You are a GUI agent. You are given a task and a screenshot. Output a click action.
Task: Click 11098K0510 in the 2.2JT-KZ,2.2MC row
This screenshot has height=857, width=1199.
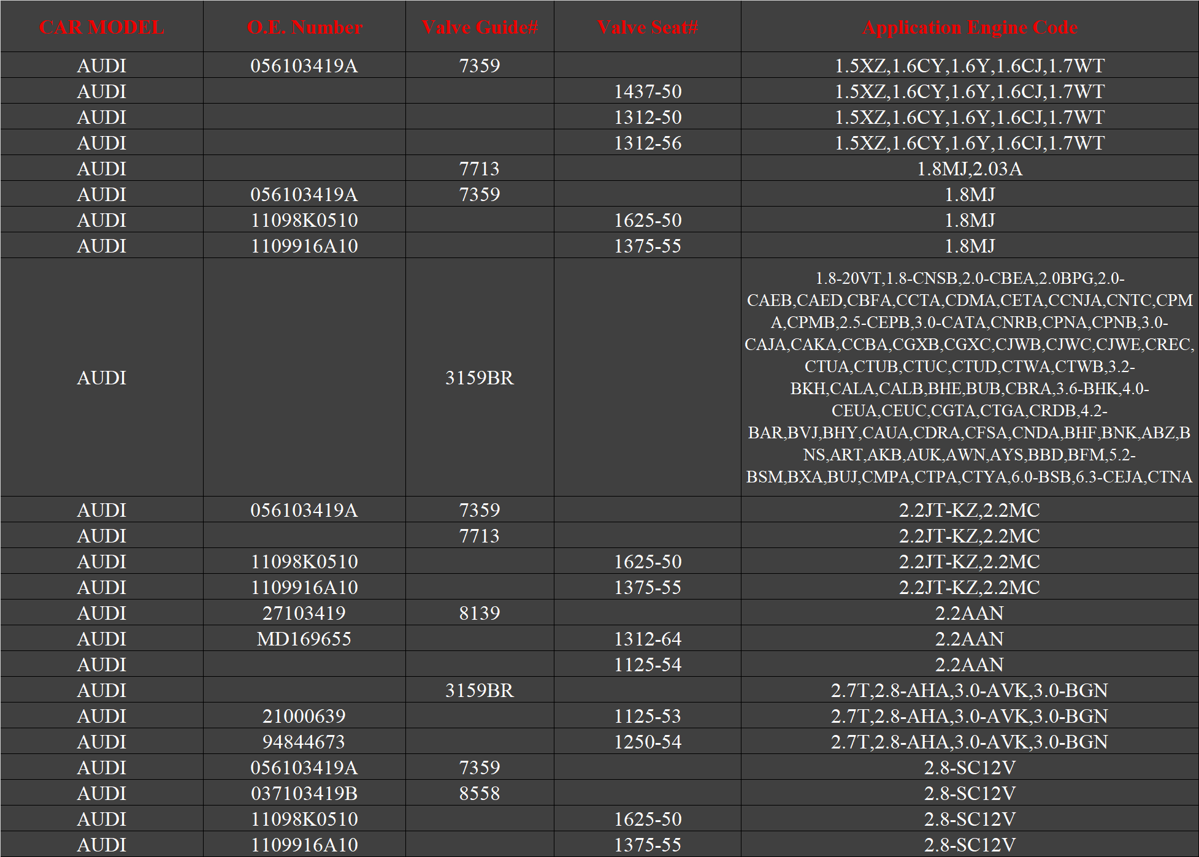(304, 562)
